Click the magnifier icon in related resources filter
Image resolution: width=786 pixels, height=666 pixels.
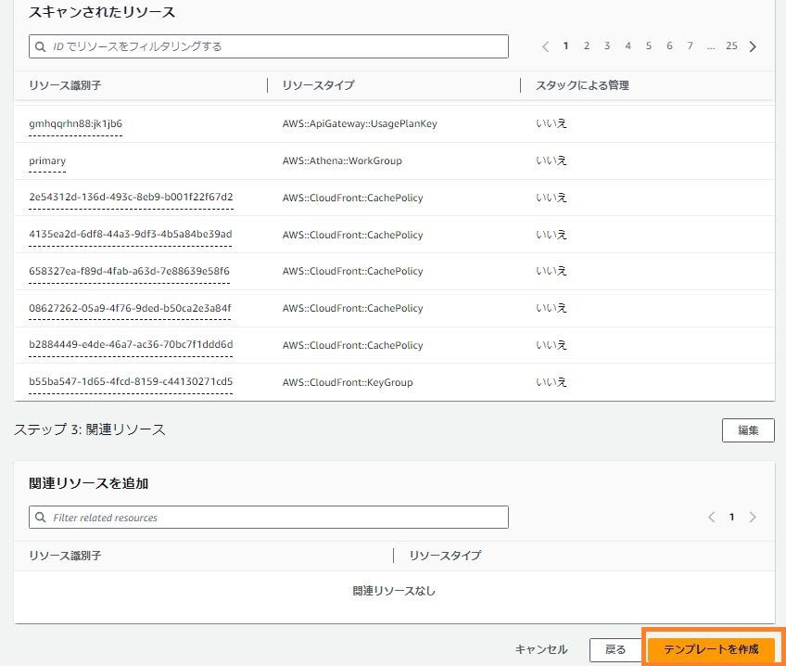point(41,517)
